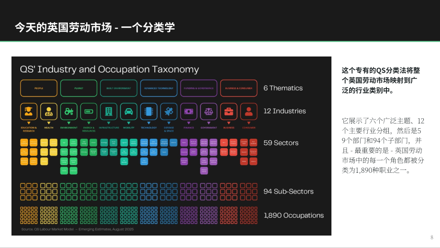
Task: Click 'QS' Industry and Occupation Taxonomy' heading
Action: point(110,69)
